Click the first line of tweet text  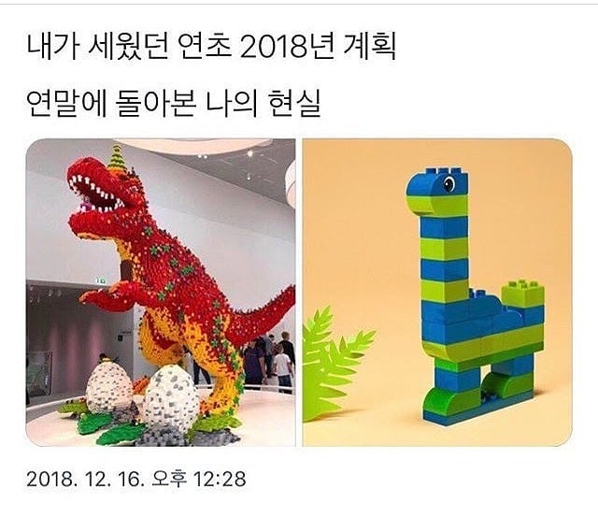tap(211, 46)
